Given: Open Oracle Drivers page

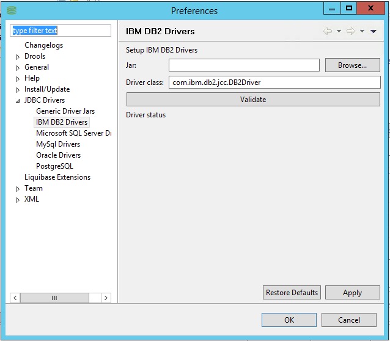Looking at the screenshot, I should [59, 155].
